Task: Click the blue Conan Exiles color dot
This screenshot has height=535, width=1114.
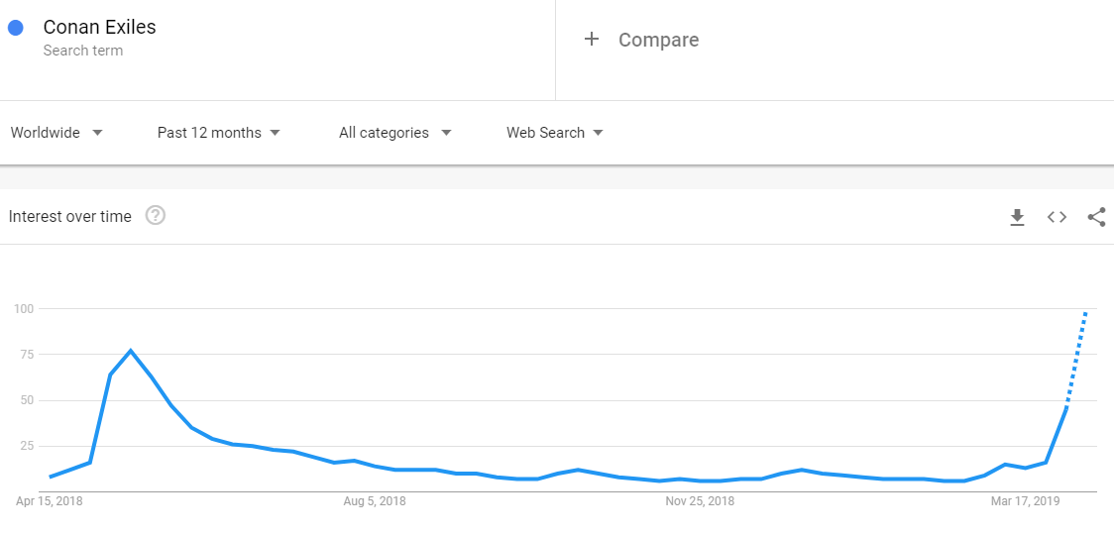Action: pyautogui.click(x=16, y=29)
